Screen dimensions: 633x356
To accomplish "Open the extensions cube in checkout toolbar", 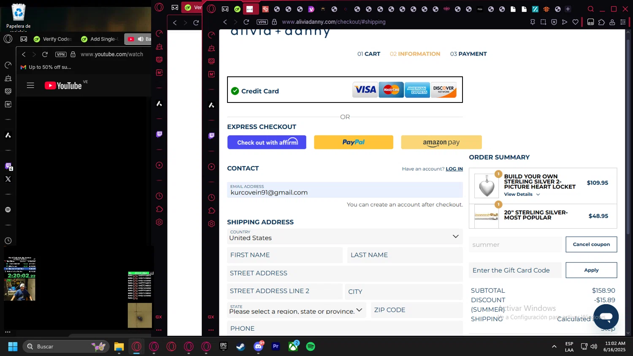I will tap(601, 22).
